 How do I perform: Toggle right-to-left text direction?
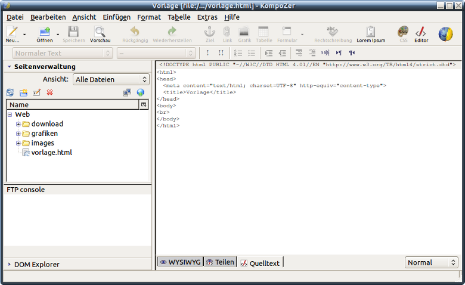click(352, 53)
